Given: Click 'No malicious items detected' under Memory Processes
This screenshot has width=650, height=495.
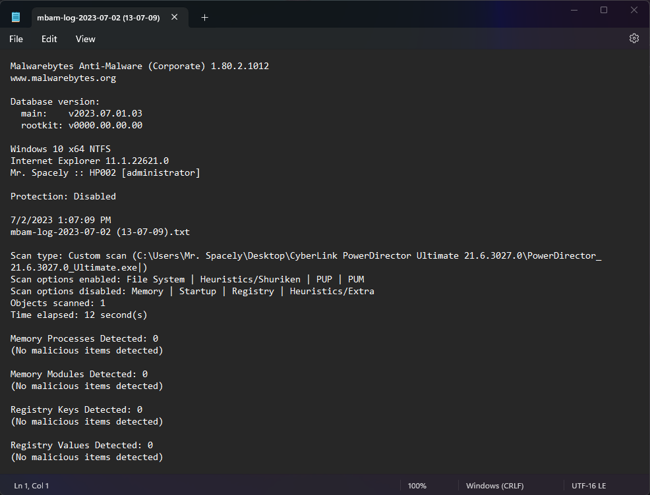Looking at the screenshot, I should click(86, 351).
